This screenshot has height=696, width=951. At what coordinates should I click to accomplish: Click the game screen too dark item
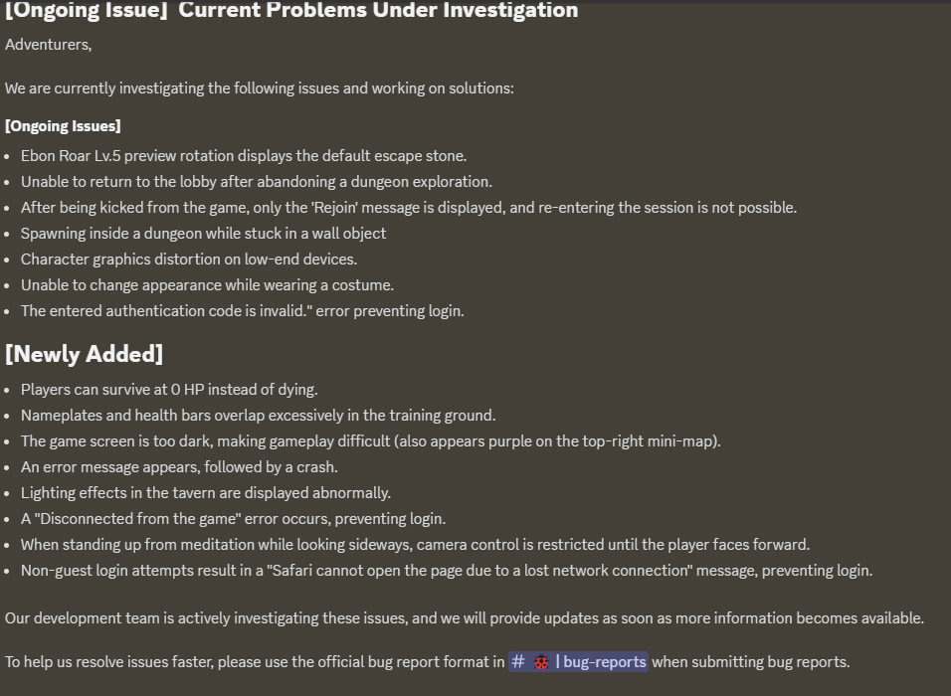tap(371, 441)
